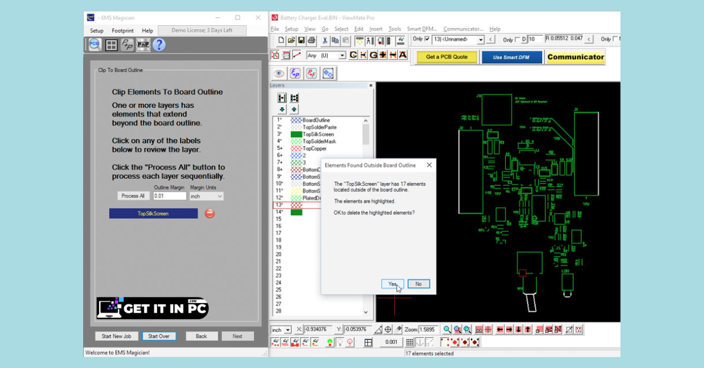Click the green light bulb icon
This screenshot has height=368, width=704.
[x=330, y=342]
